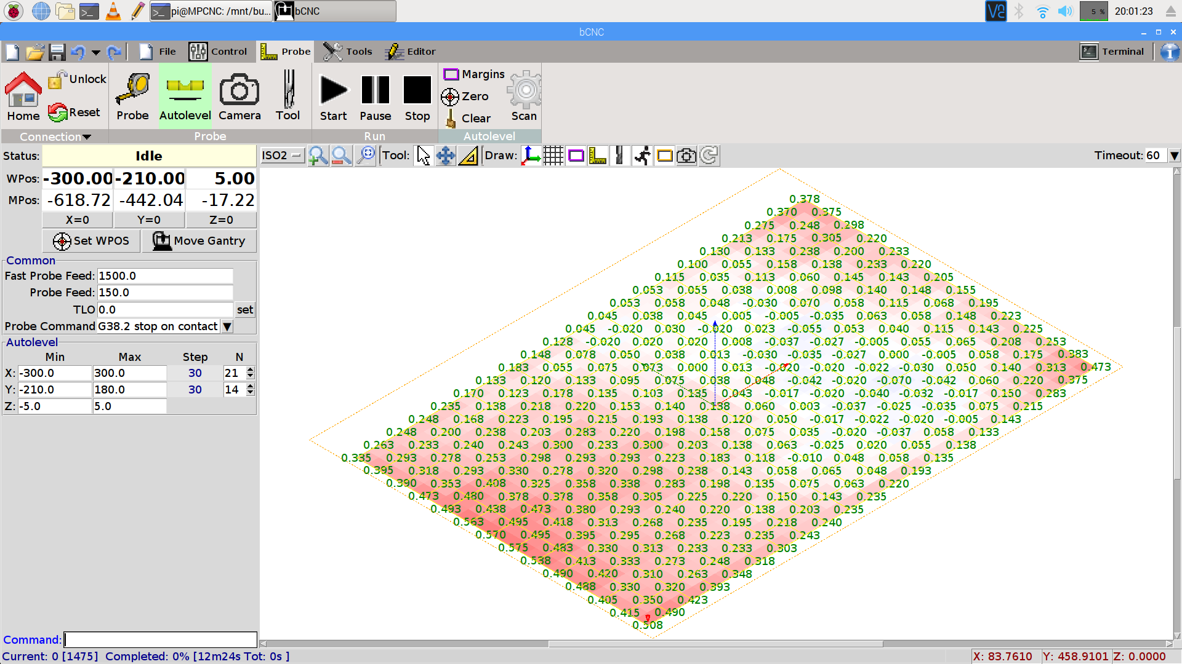The width and height of the screenshot is (1182, 664).
Task: Open the ISO2 view dropdown
Action: [282, 156]
